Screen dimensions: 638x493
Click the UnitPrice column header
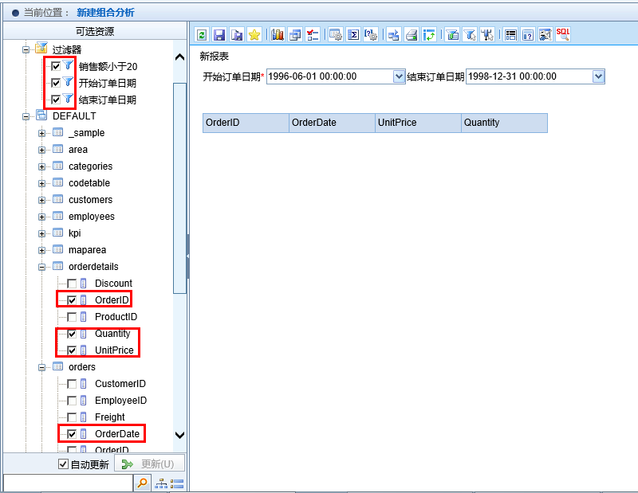[418, 123]
